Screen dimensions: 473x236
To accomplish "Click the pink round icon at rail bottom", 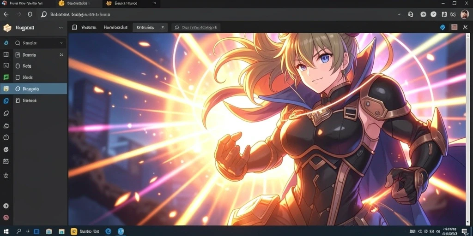I will [6, 218].
